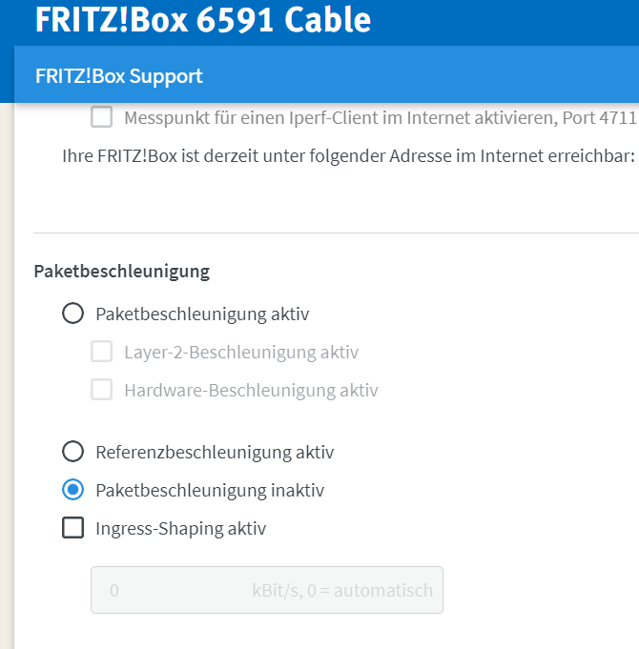Click the FRITZ!Box 6591 Cable title

(203, 21)
